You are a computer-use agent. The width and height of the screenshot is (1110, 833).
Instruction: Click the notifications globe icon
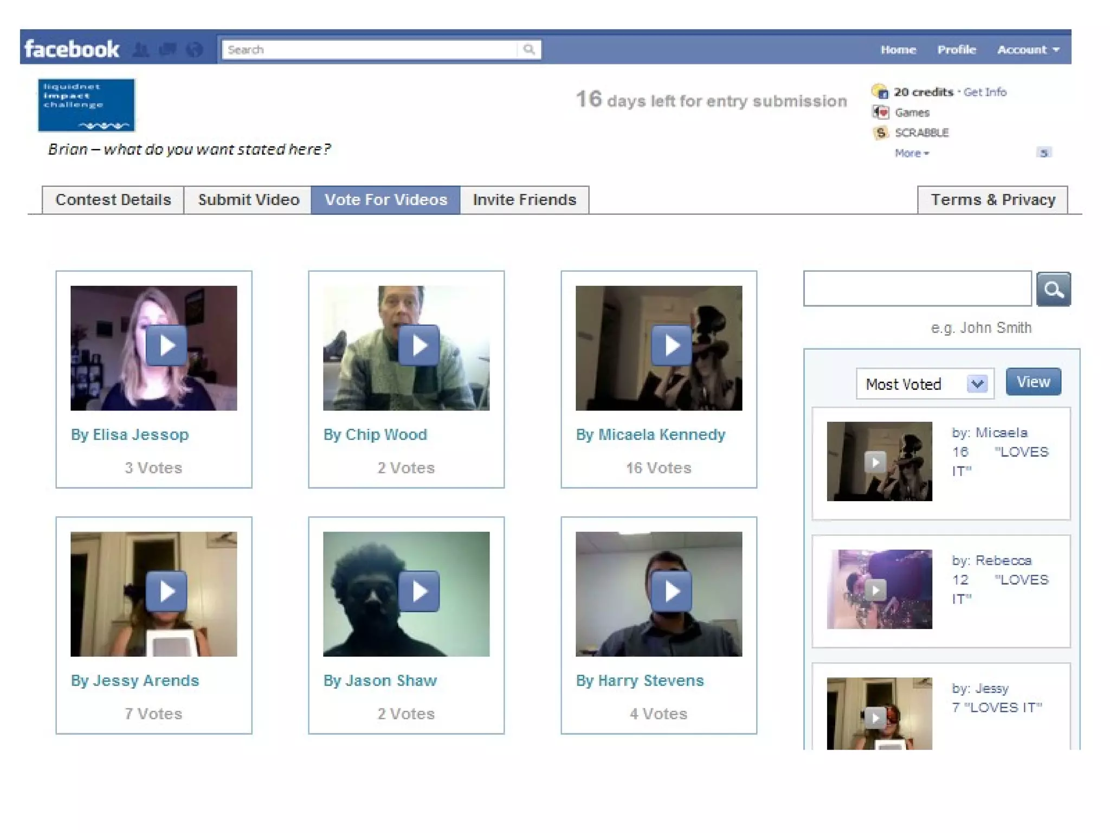(x=194, y=50)
